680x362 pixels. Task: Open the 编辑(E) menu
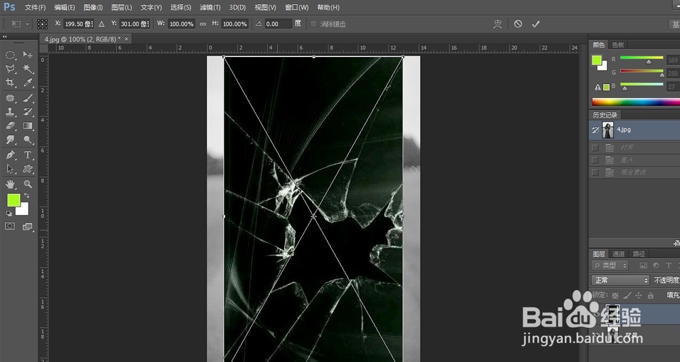(65, 7)
